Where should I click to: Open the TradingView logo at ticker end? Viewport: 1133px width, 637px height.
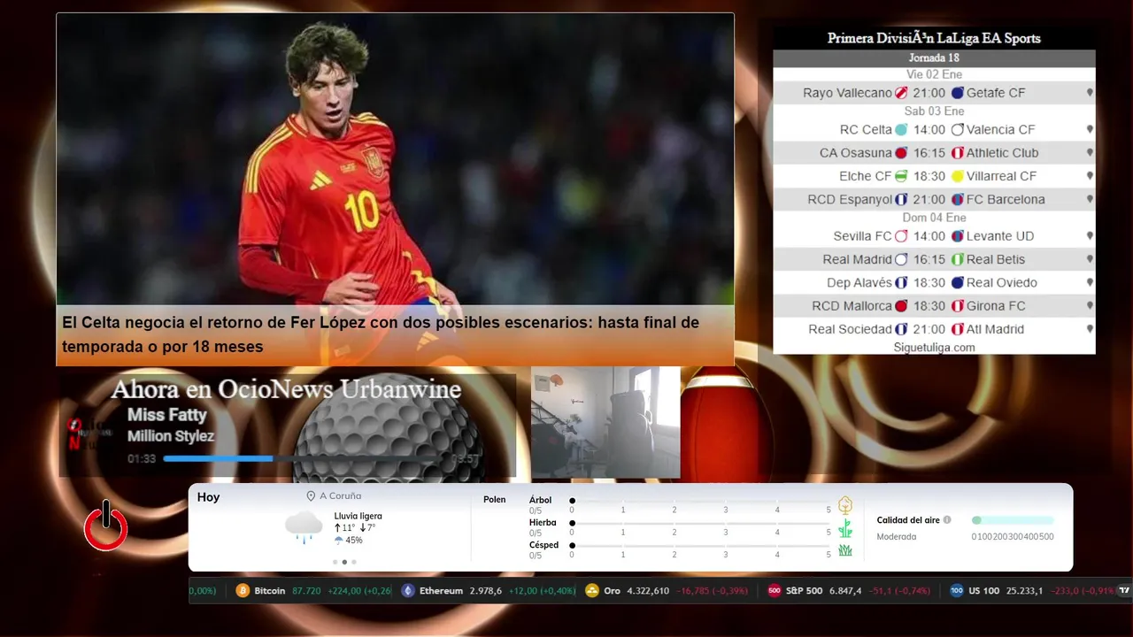pyautogui.click(x=1124, y=590)
